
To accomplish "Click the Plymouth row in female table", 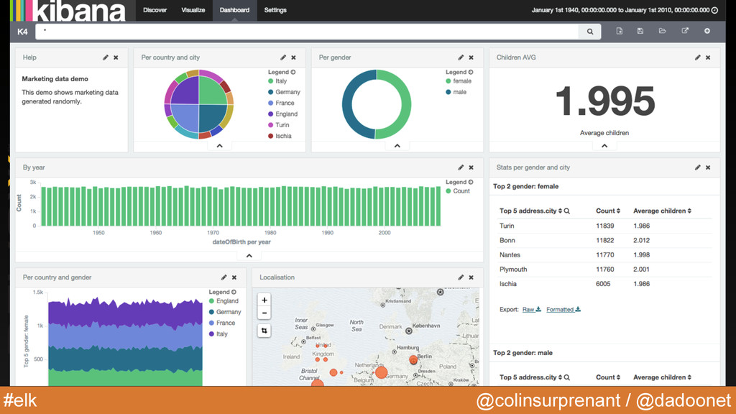I will coord(605,270).
